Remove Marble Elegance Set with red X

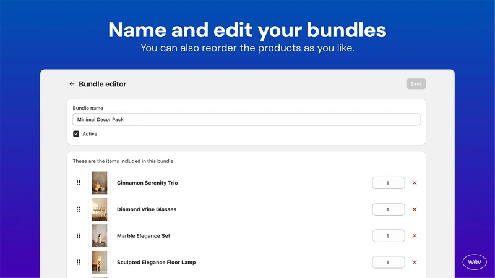click(x=415, y=236)
